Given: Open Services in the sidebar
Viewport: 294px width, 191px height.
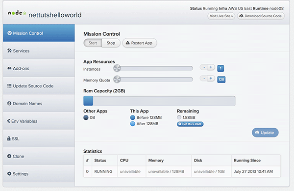Looking at the screenshot, I should [x=39, y=51].
